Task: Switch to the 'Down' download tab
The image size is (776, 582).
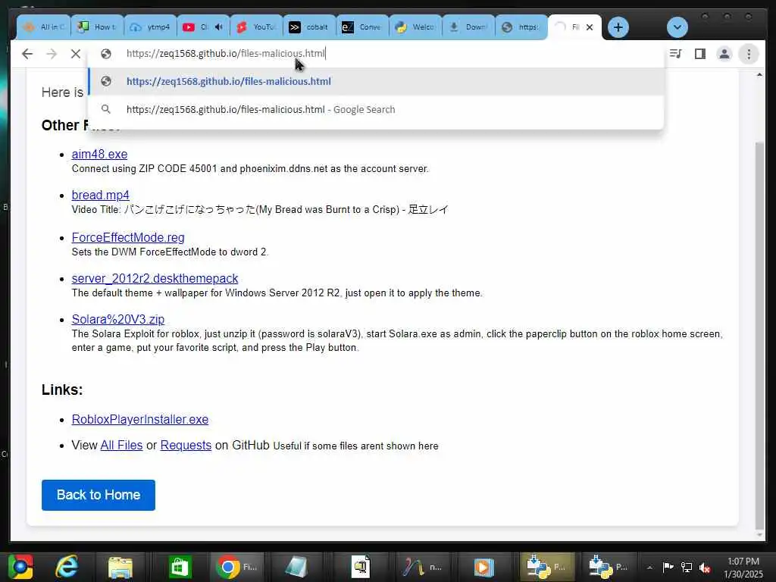Action: [469, 27]
